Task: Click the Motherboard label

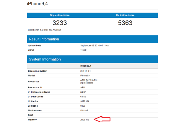Action: (x=35, y=110)
